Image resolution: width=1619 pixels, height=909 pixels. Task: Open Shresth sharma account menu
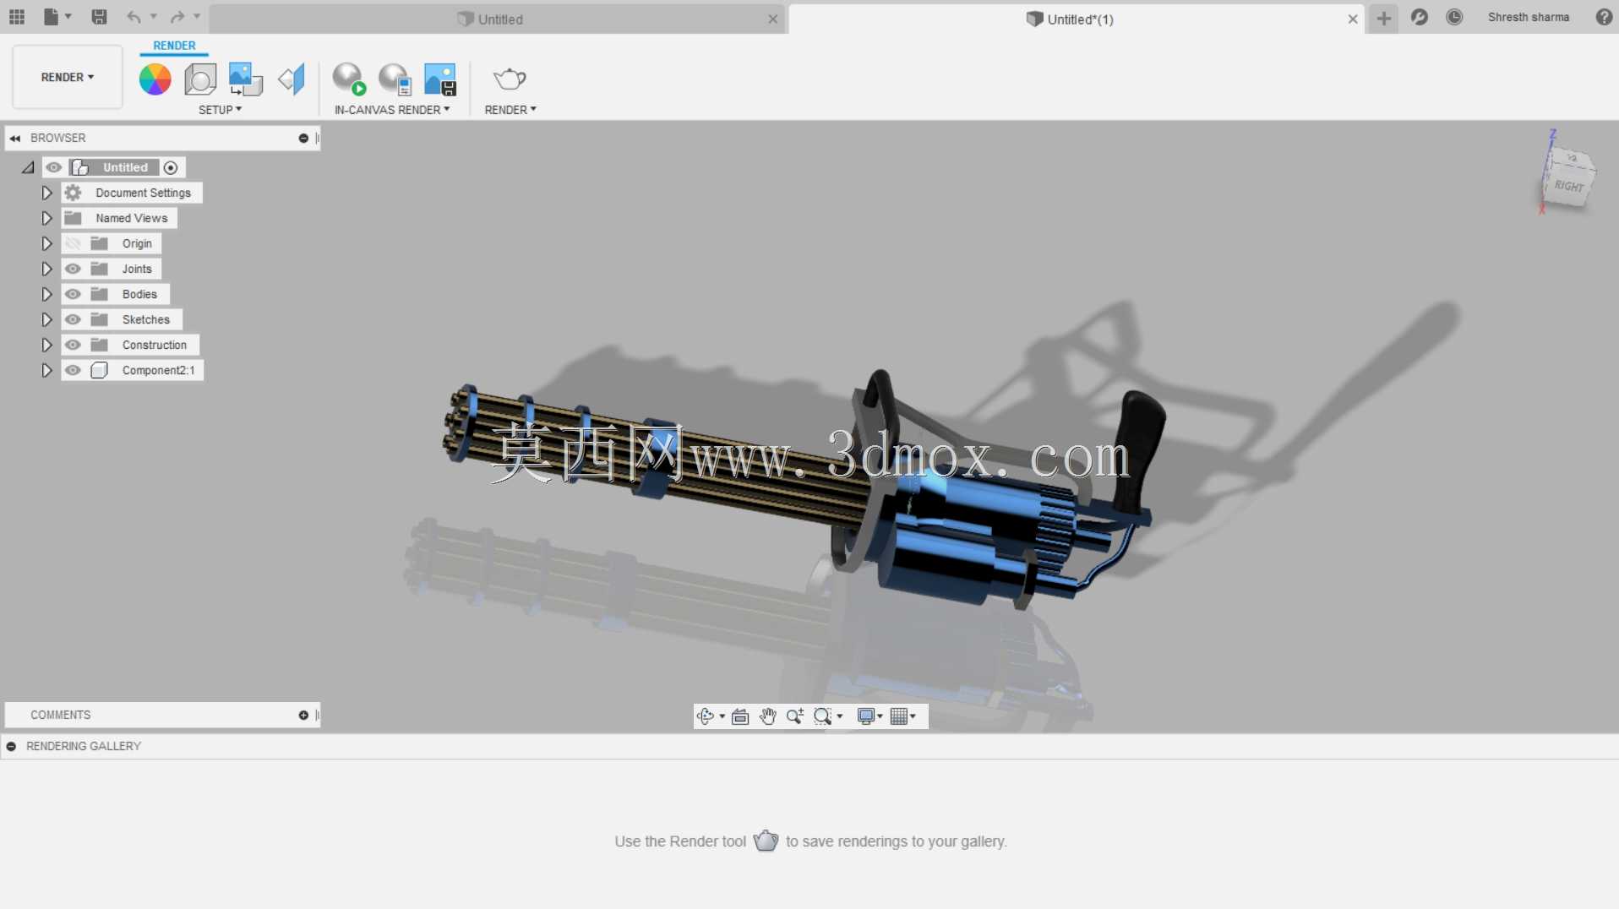point(1528,17)
